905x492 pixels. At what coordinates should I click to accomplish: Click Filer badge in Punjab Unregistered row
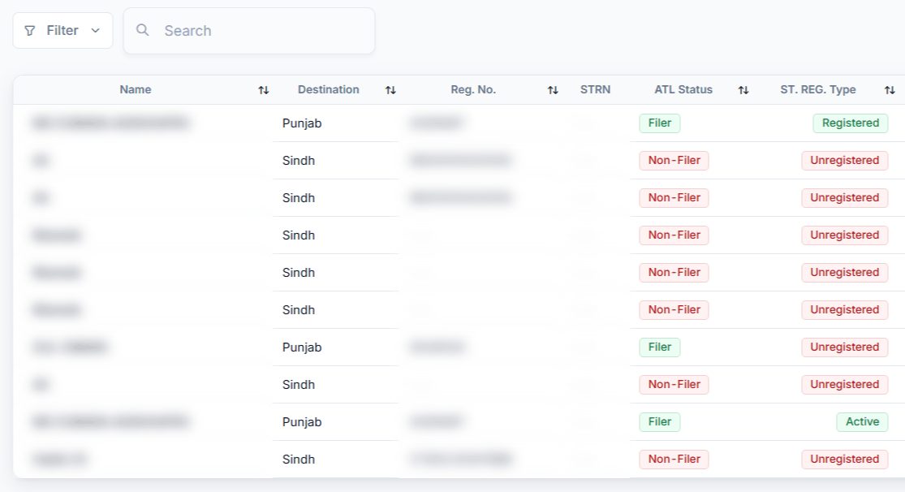pyautogui.click(x=660, y=347)
